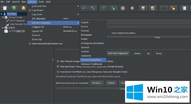Click the Stop test toolbar icon
Viewport: 191px width, 104px height.
click(123, 8)
